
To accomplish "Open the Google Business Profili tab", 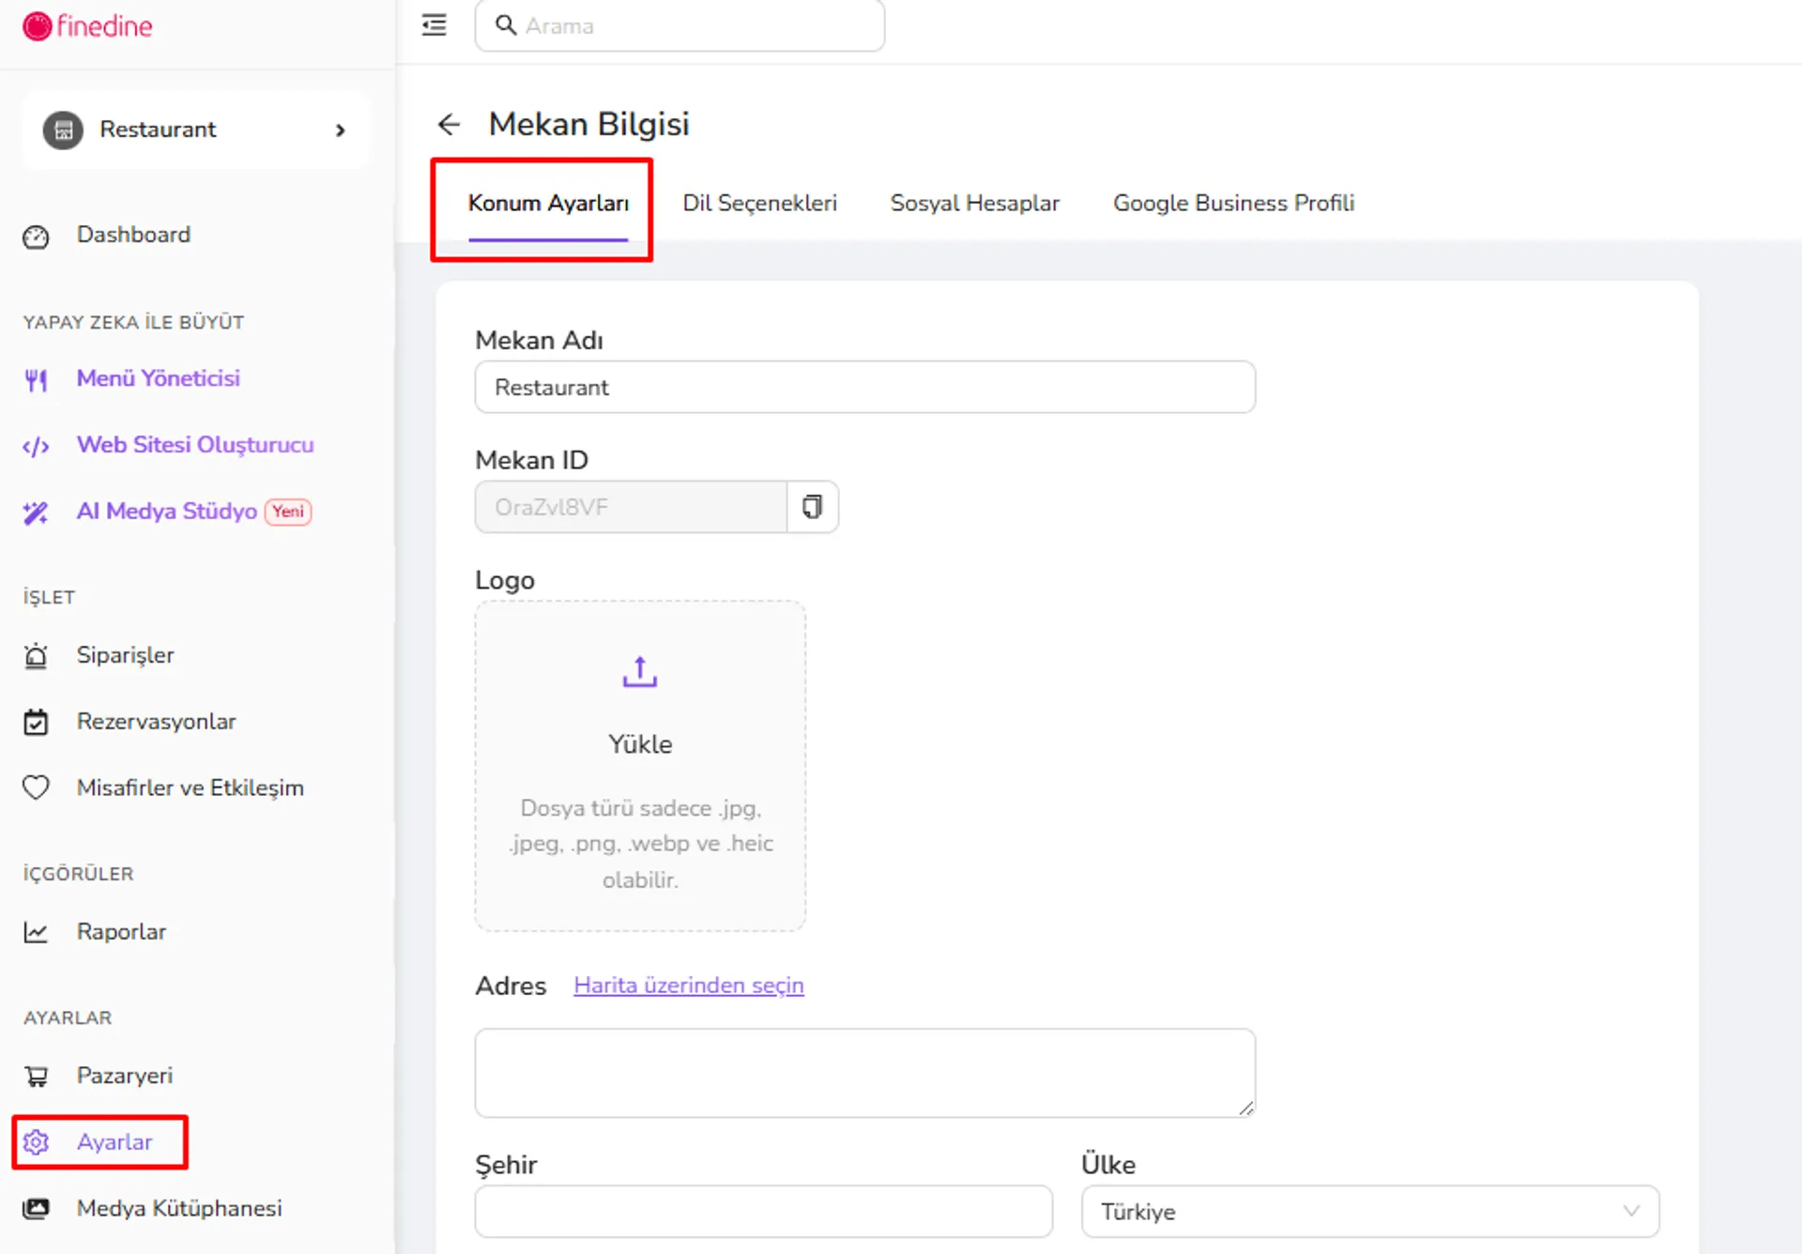I will [x=1233, y=203].
